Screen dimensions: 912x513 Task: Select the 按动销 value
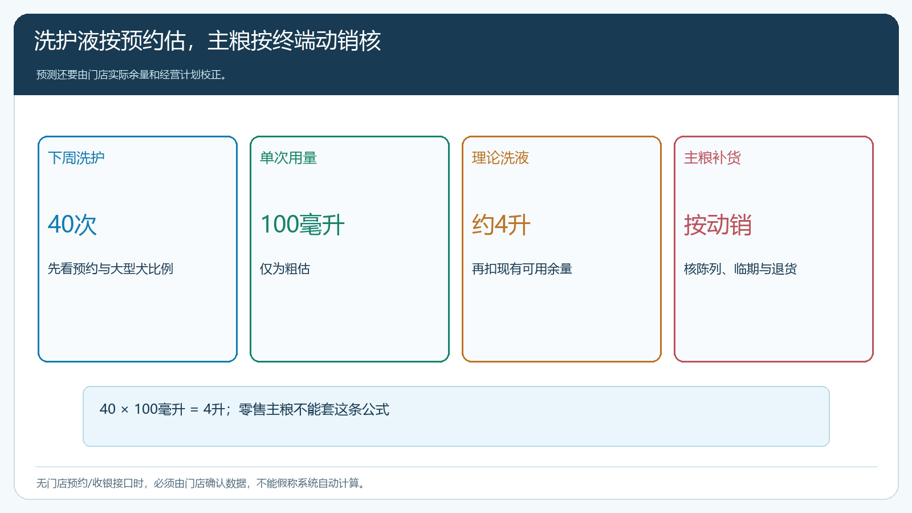[x=718, y=225]
